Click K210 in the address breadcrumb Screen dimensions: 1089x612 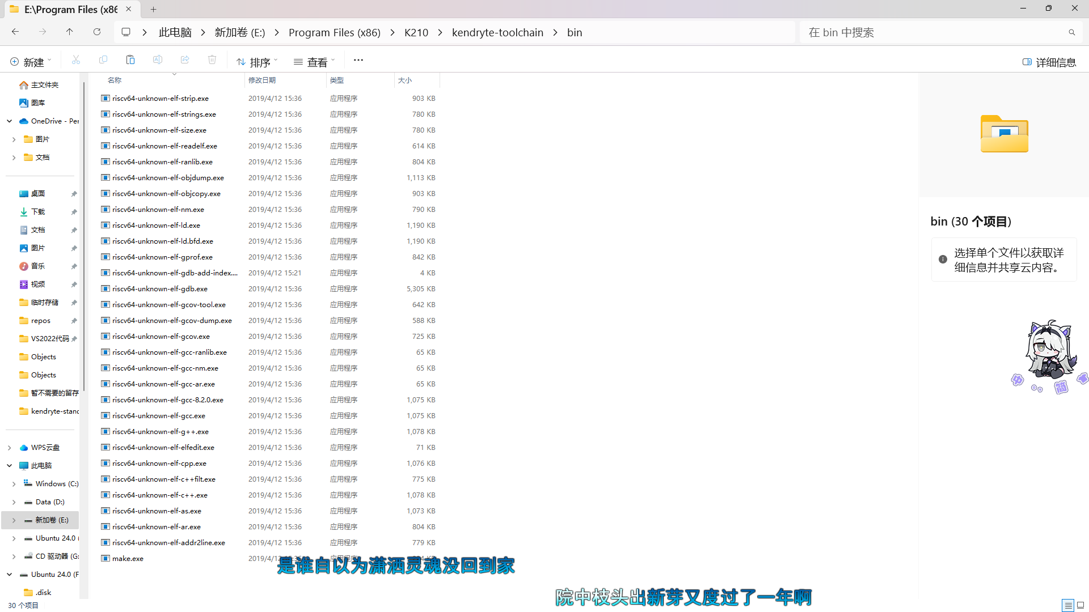tap(416, 32)
